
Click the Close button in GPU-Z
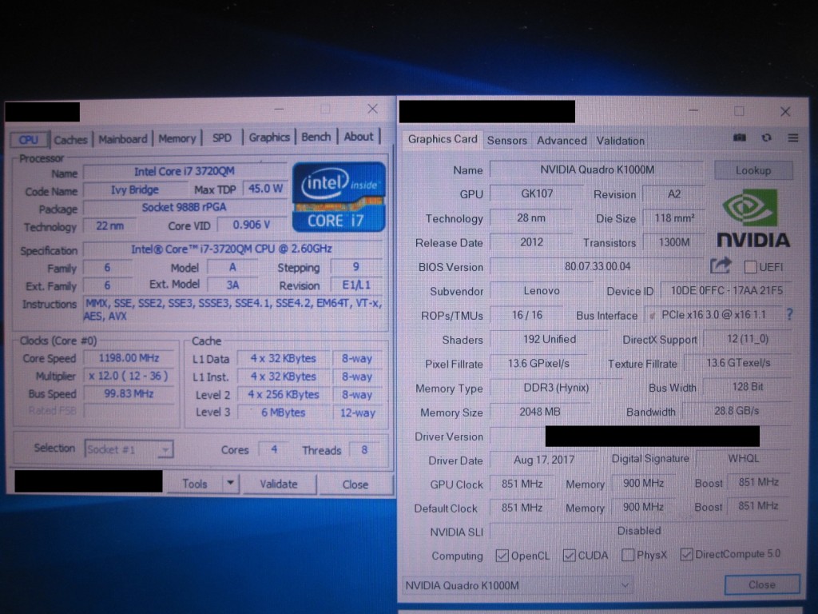[x=762, y=584]
